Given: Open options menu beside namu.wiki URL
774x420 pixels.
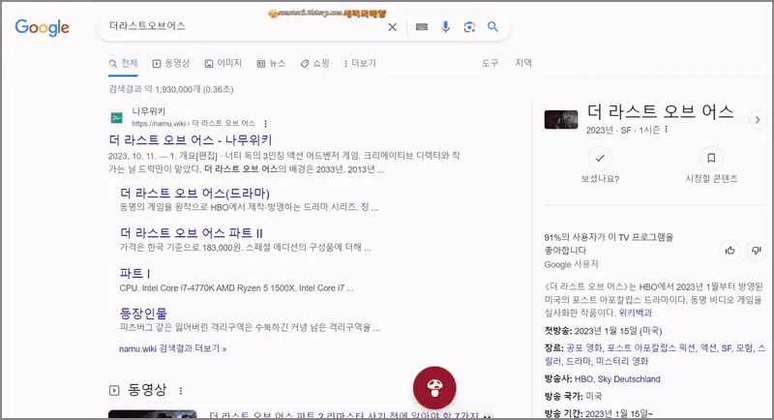Looking at the screenshot, I should click(265, 123).
